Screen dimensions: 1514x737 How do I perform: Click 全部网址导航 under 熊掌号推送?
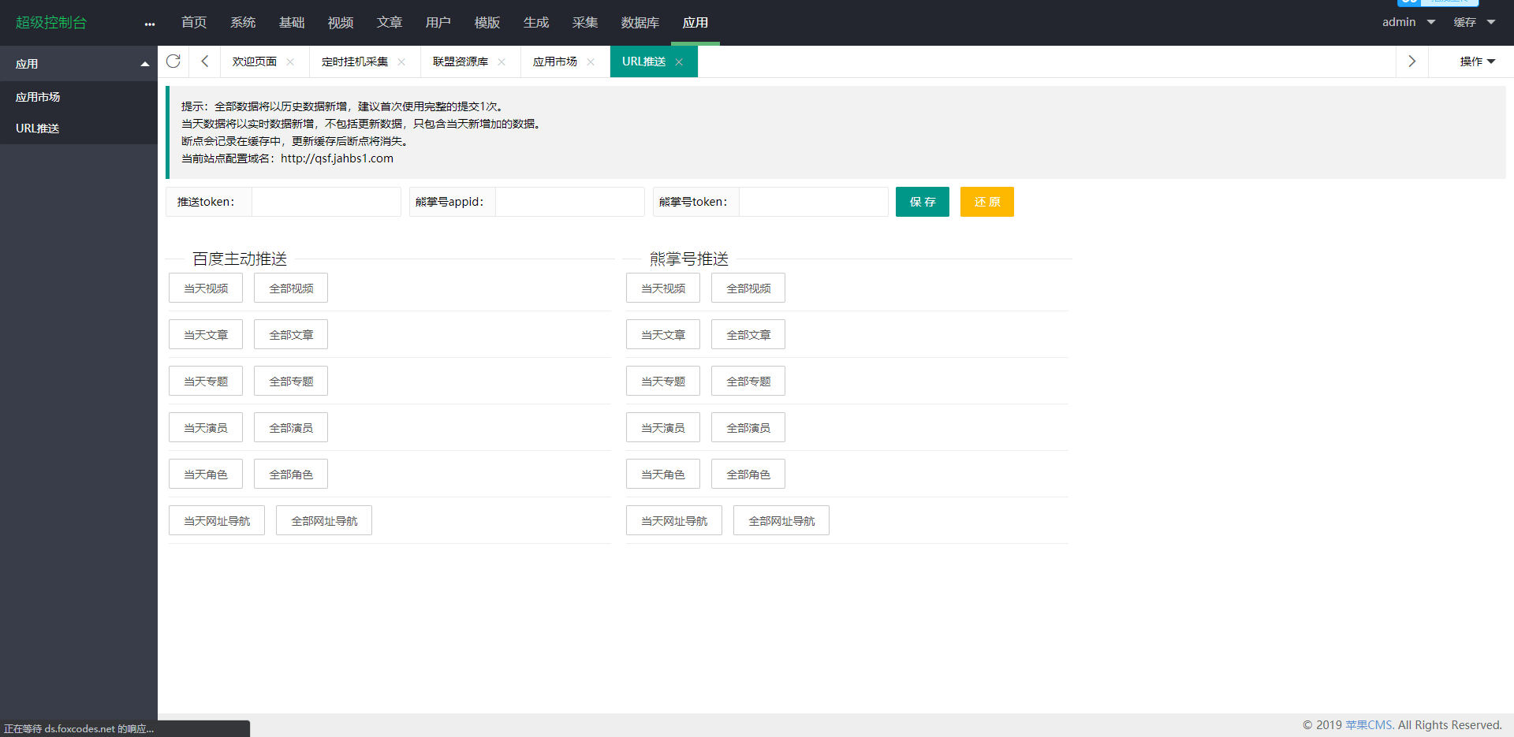coord(781,520)
